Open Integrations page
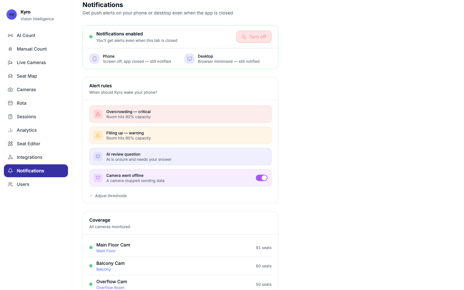 [36, 157]
